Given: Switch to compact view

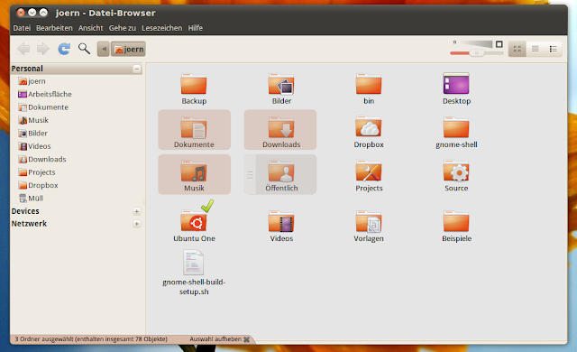Looking at the screenshot, I should pyautogui.click(x=553, y=49).
